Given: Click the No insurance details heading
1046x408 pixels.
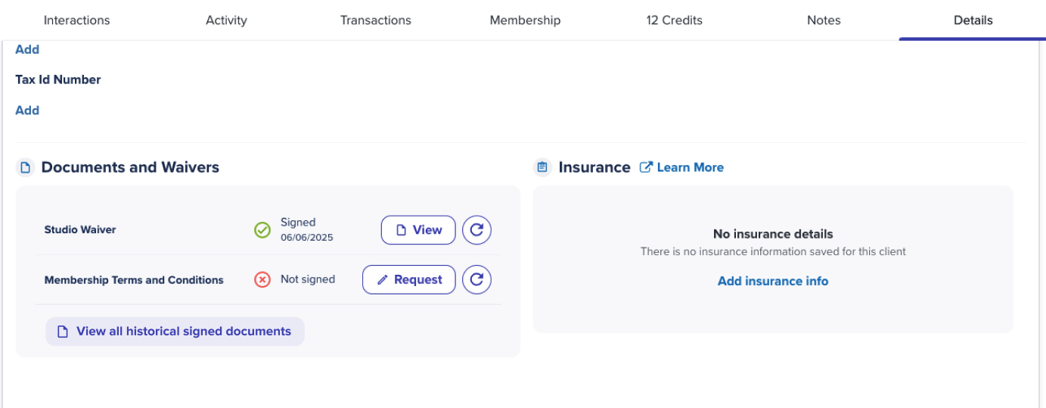Looking at the screenshot, I should pos(773,234).
